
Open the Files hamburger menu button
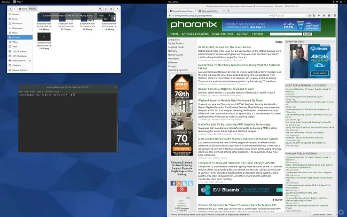coord(111,9)
